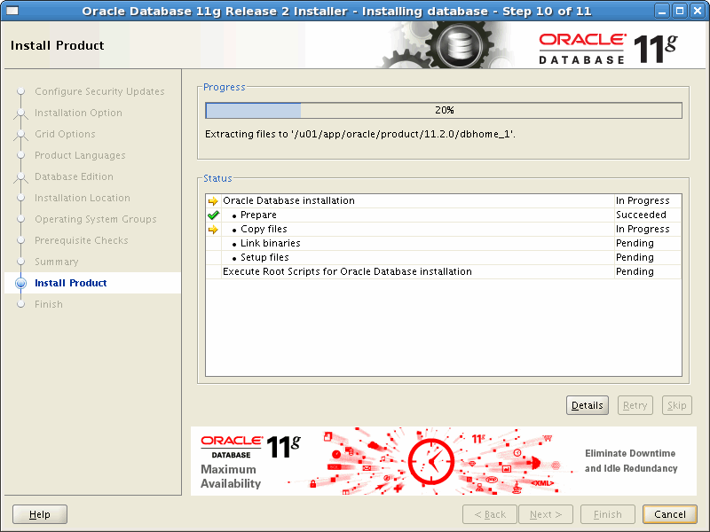Click the 20% progress bar
Image resolution: width=710 pixels, height=532 pixels.
[444, 110]
